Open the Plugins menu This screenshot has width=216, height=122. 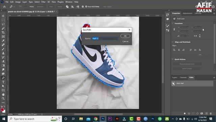[61, 2]
